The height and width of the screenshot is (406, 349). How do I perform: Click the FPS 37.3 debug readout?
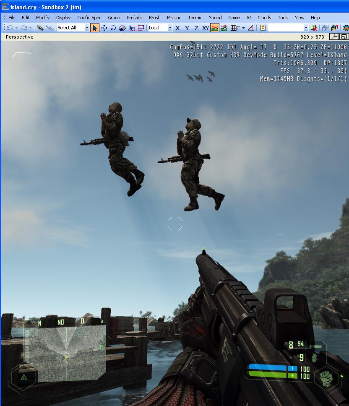pyautogui.click(x=313, y=71)
